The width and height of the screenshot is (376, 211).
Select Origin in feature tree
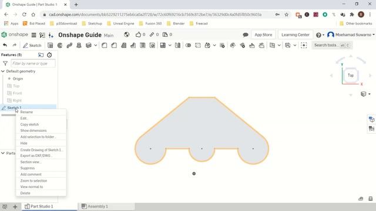18,79
